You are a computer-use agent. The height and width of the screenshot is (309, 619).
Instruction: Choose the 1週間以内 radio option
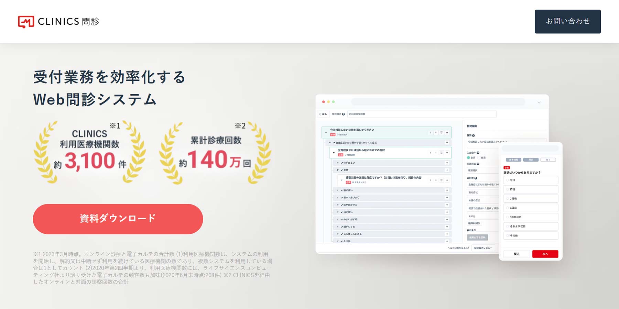pos(531,217)
